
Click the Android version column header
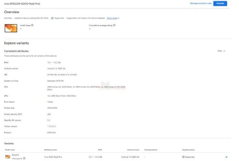tap(133, 150)
